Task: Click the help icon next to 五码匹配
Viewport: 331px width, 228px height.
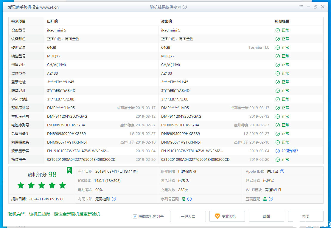Action: 271,199
